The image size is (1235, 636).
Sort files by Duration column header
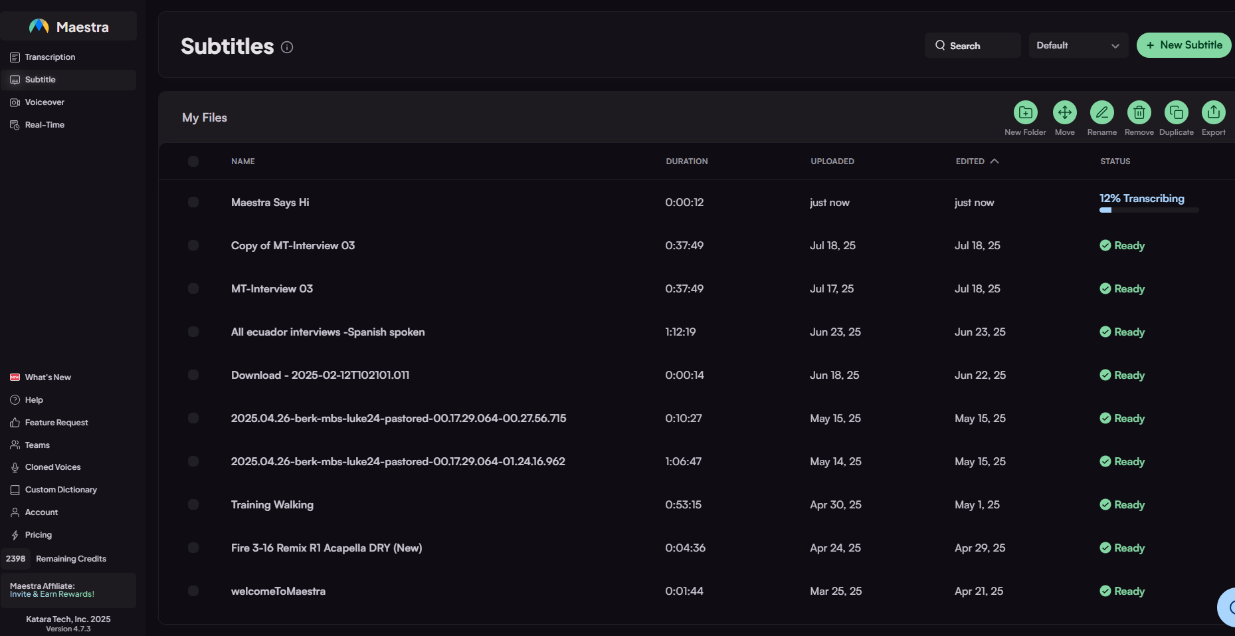pos(686,161)
